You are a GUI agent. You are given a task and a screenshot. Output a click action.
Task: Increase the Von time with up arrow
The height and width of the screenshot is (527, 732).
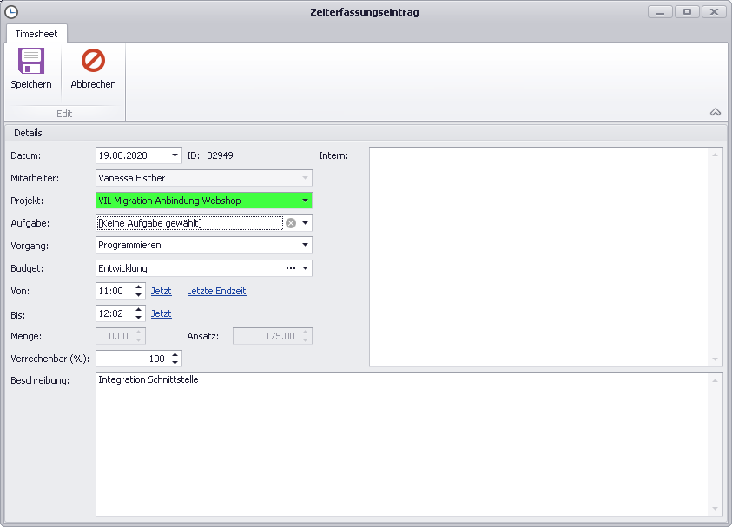138,287
